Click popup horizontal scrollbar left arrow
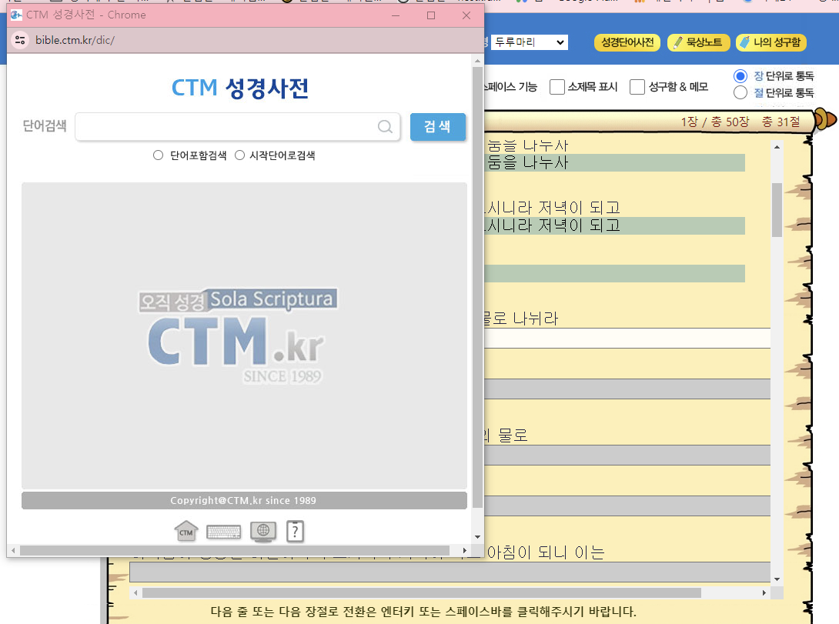 coord(13,550)
